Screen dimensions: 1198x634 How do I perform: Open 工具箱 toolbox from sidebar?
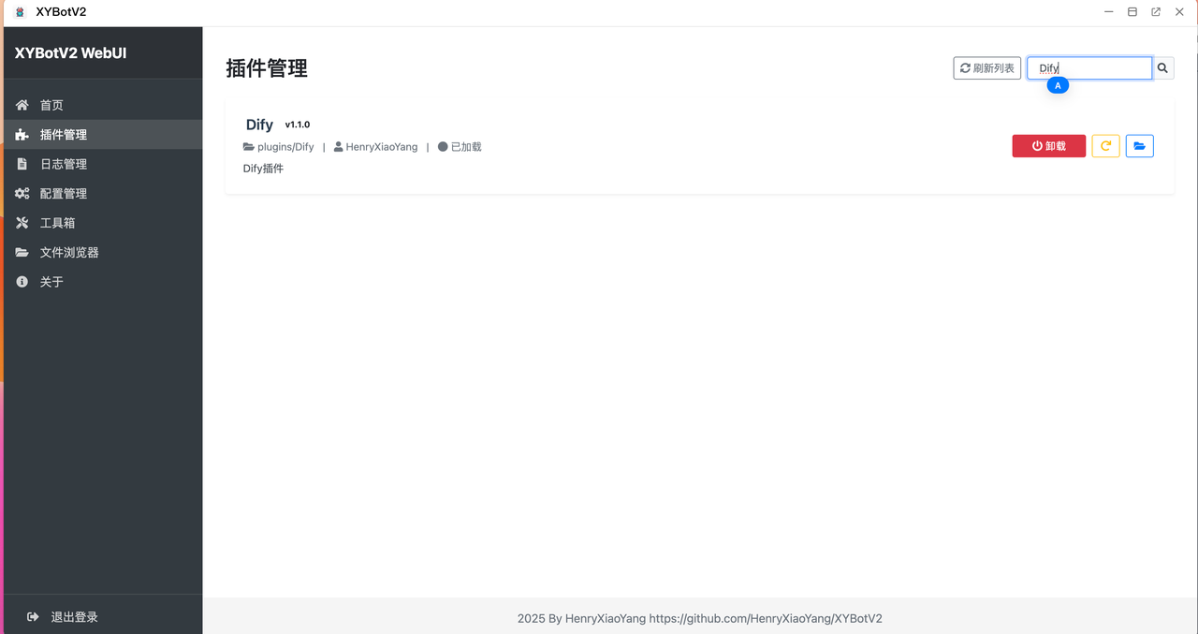click(57, 223)
